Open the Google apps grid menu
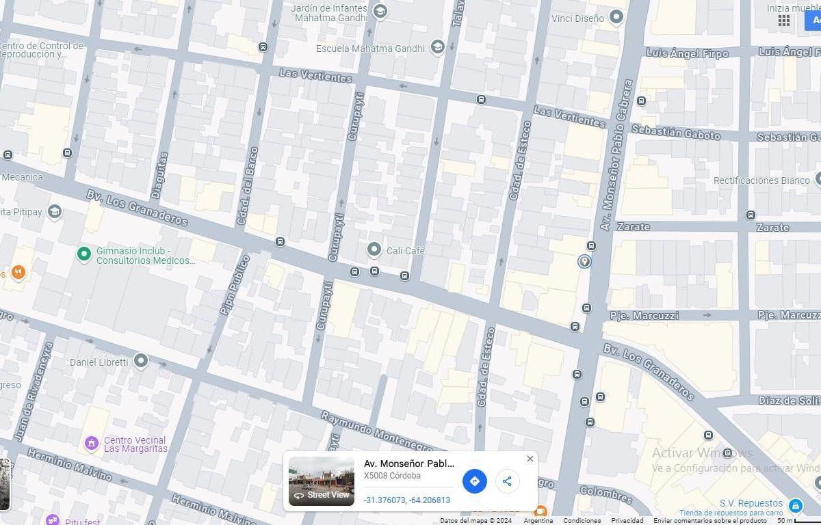 [x=784, y=20]
